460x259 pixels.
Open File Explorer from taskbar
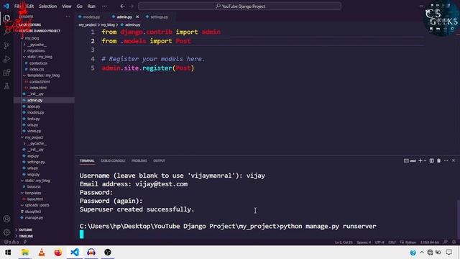click(25, 253)
